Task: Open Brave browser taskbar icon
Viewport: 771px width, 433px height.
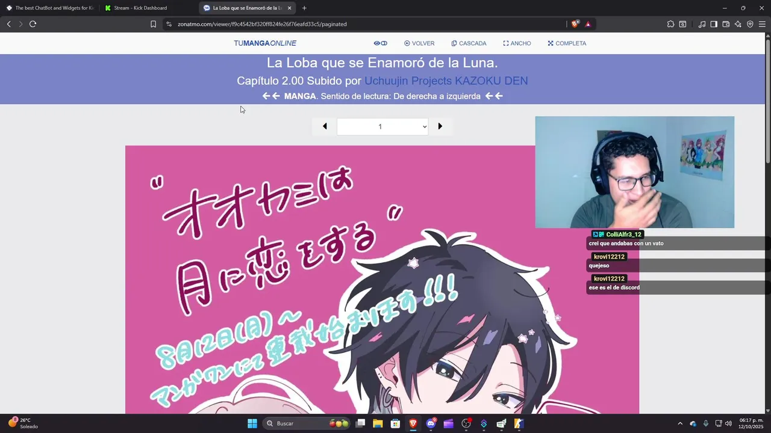Action: click(x=413, y=423)
